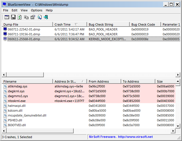Sort by the Dump File column header
The width and height of the screenshot is (182, 141).
tap(27, 24)
